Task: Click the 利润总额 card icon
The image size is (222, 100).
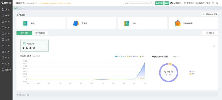Action: point(24,44)
